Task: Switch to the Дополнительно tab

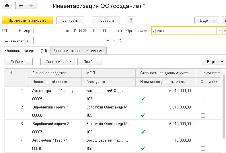Action: [67, 51]
